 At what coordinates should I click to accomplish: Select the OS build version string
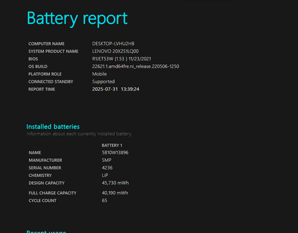pos(136,66)
